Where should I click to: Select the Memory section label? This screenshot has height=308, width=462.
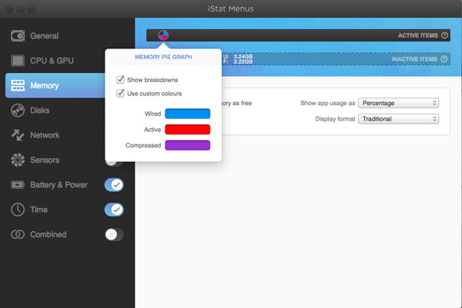(45, 85)
